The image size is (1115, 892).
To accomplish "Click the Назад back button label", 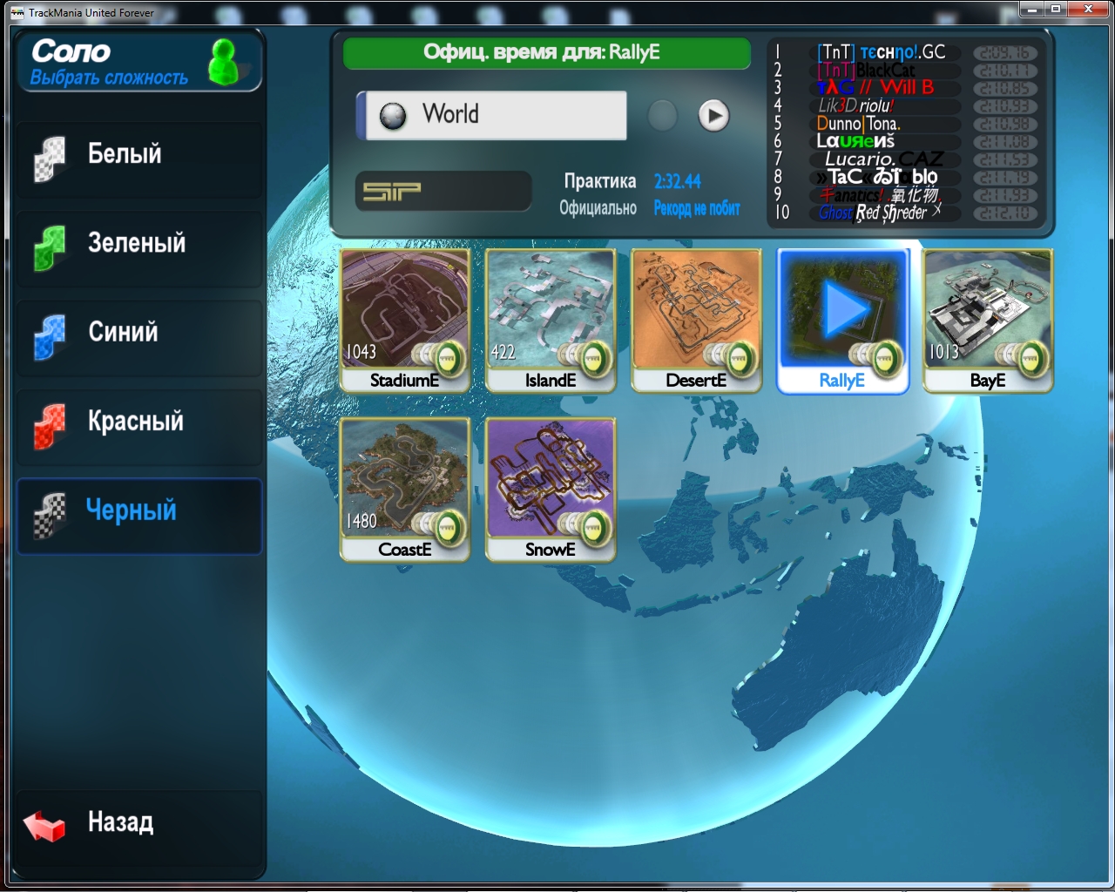I will coord(121,822).
